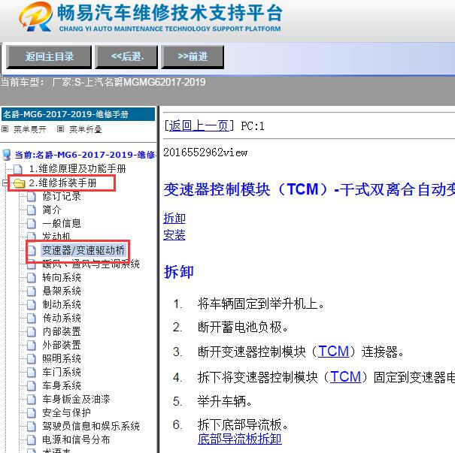Click page icon next to 安全与保护
The image size is (455, 453).
(32, 413)
